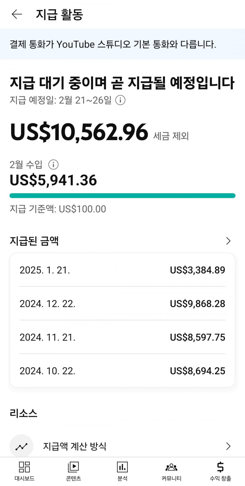Open 지급액 계산 방식 resource link
The image size is (245, 486).
(122, 446)
